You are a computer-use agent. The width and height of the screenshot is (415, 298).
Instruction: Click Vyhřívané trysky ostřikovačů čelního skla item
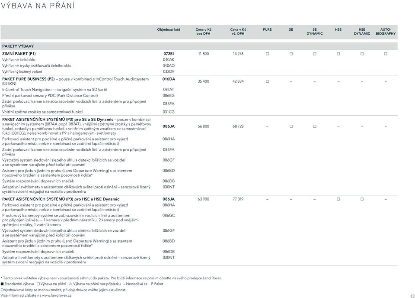click(x=36, y=65)
